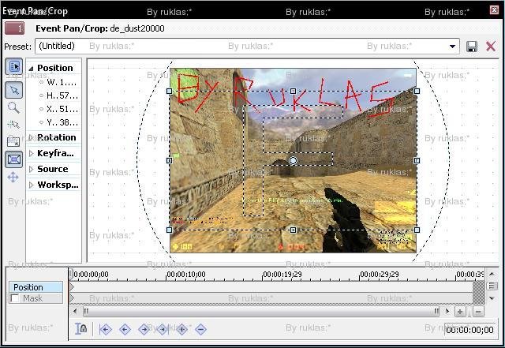Toggle the Enable Snapping icon
Screen dimensions: 505x348
click(x=13, y=124)
